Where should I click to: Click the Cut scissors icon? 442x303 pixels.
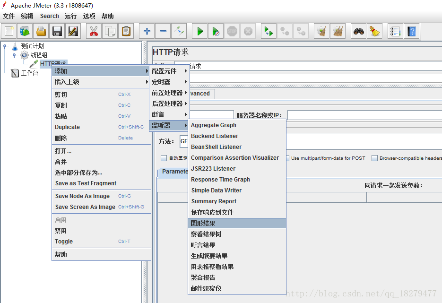[94, 31]
